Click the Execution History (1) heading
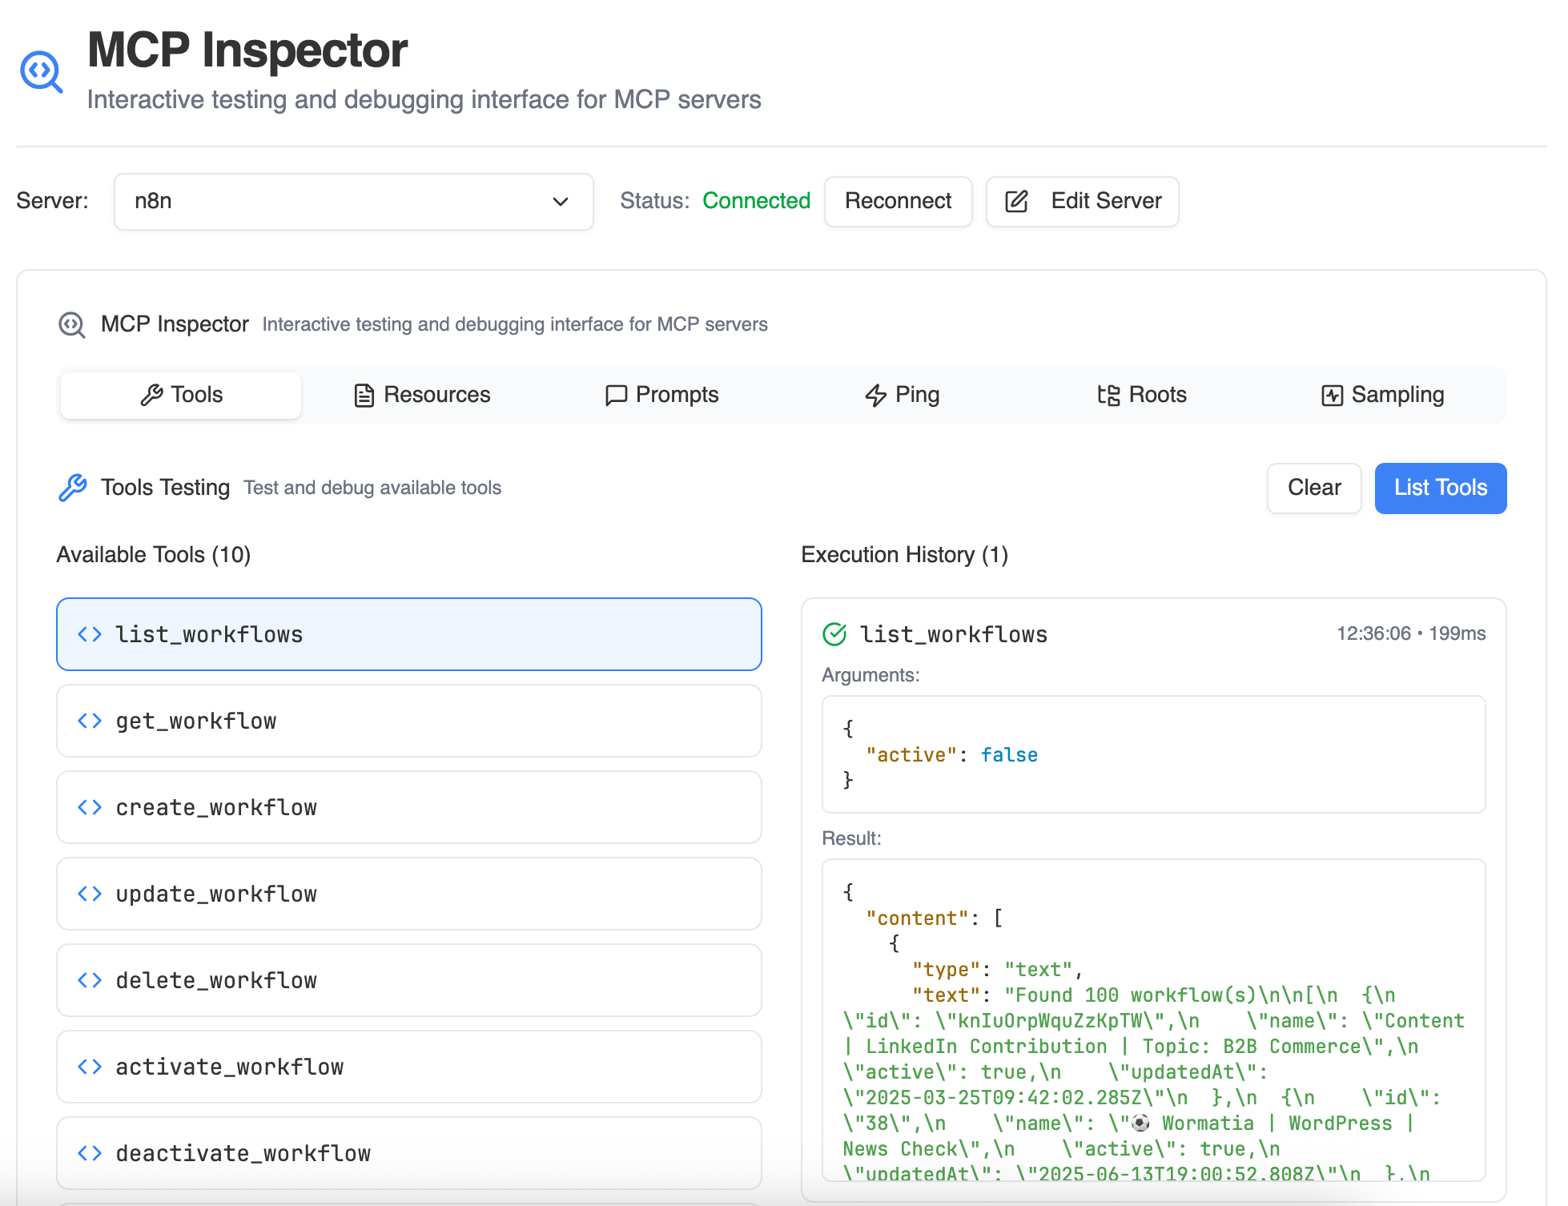Screen dimensions: 1568x1206 [x=905, y=554]
